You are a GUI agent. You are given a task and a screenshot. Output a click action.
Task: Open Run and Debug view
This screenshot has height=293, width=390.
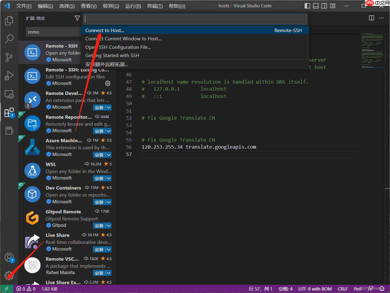(9, 76)
